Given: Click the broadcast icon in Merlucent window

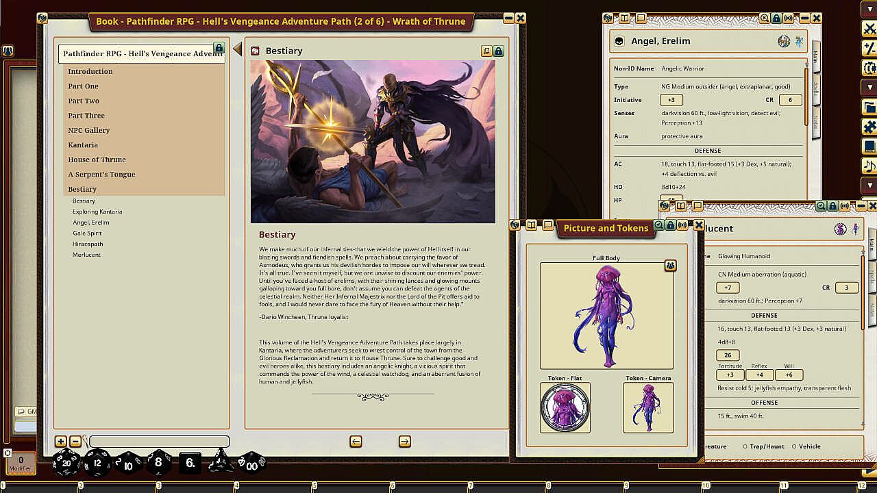Looking at the screenshot, I should [845, 205].
